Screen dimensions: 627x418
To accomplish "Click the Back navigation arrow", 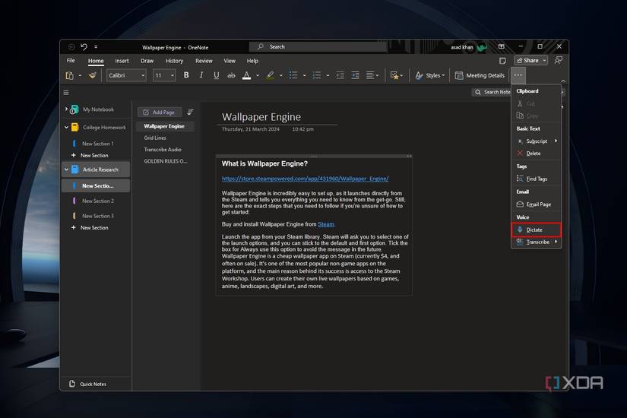I will pyautogui.click(x=71, y=47).
